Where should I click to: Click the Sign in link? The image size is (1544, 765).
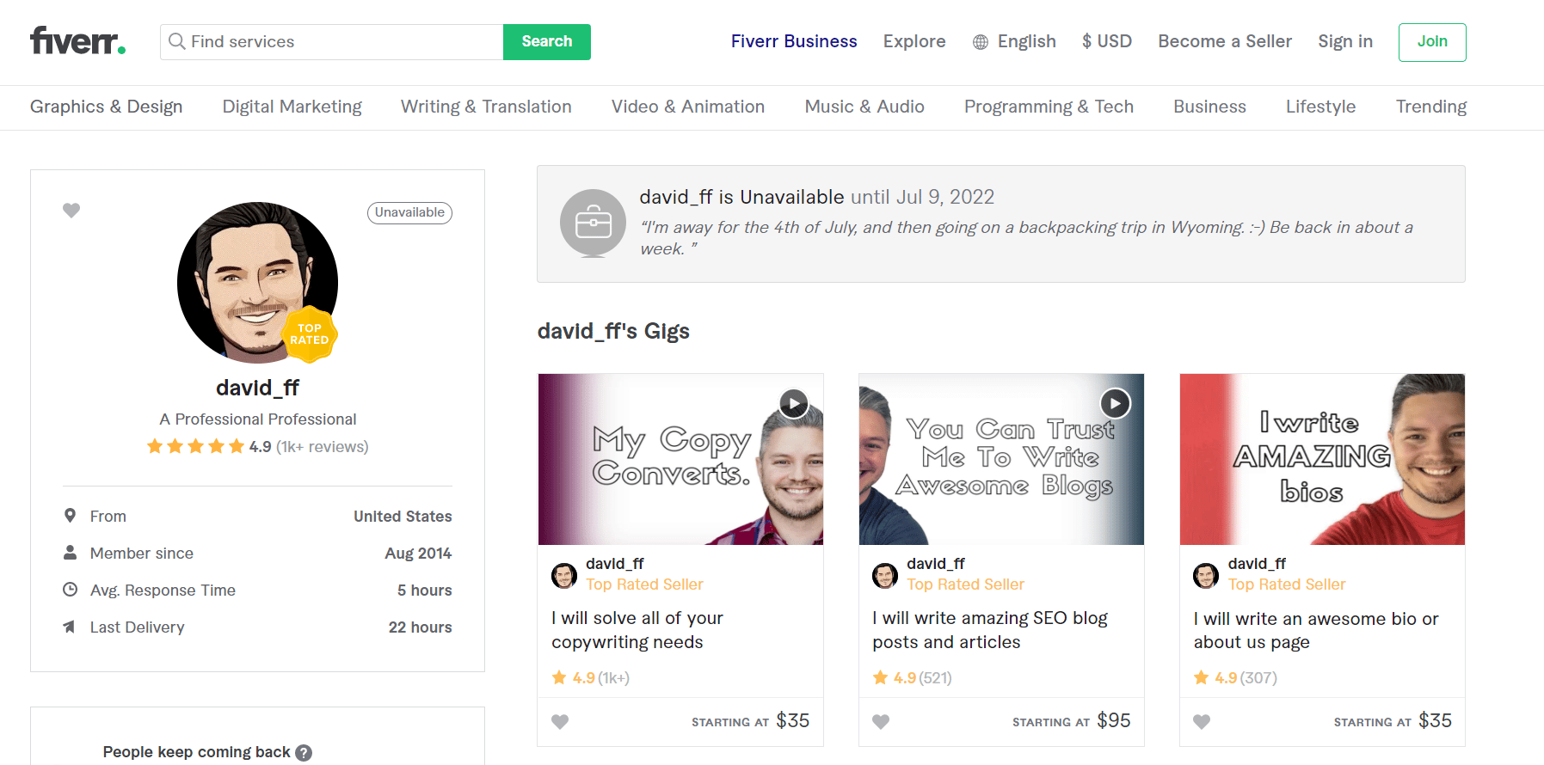pyautogui.click(x=1345, y=41)
